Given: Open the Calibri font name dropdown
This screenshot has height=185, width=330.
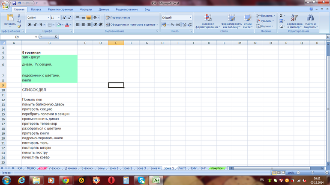Looking at the screenshot, I should (x=48, y=18).
